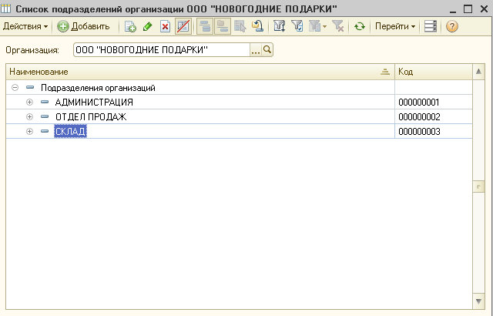This screenshot has width=493, height=316.
Task: Select the Подразделения организаций row
Action: point(239,87)
